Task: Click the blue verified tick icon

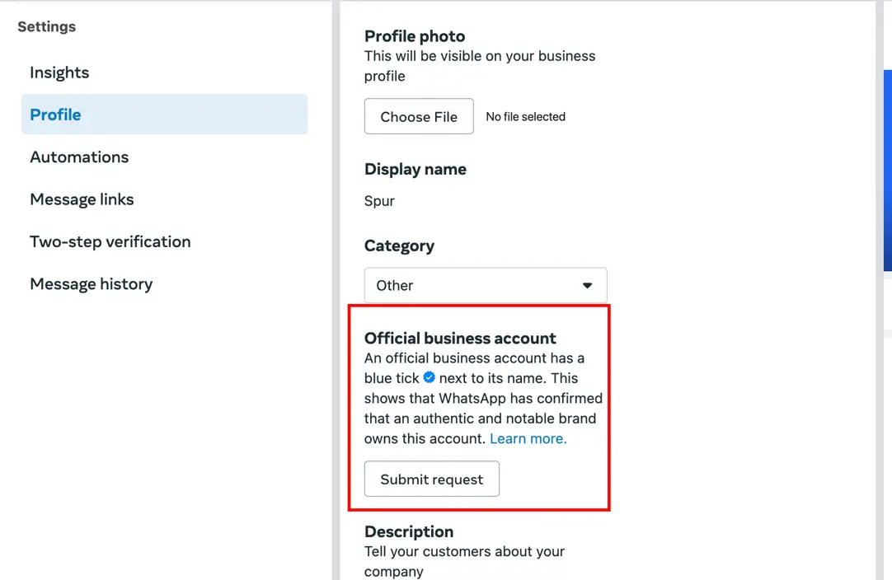Action: point(430,377)
